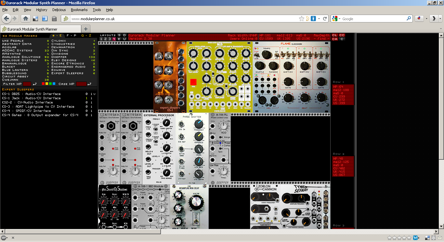Click the magnifier icon in the Google search box
The height and width of the screenshot is (242, 444).
(x=409, y=19)
